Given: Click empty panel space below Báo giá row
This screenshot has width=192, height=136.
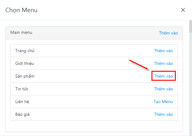Looking at the screenshot, I should coord(94,126).
